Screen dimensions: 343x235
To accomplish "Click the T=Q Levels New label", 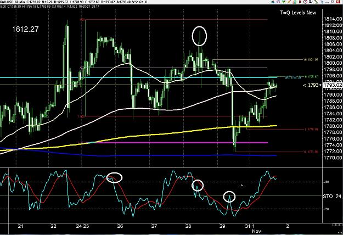I will pos(298,13).
